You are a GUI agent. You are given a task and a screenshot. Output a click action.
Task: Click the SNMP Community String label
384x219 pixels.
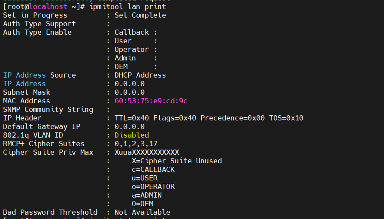[48, 110]
